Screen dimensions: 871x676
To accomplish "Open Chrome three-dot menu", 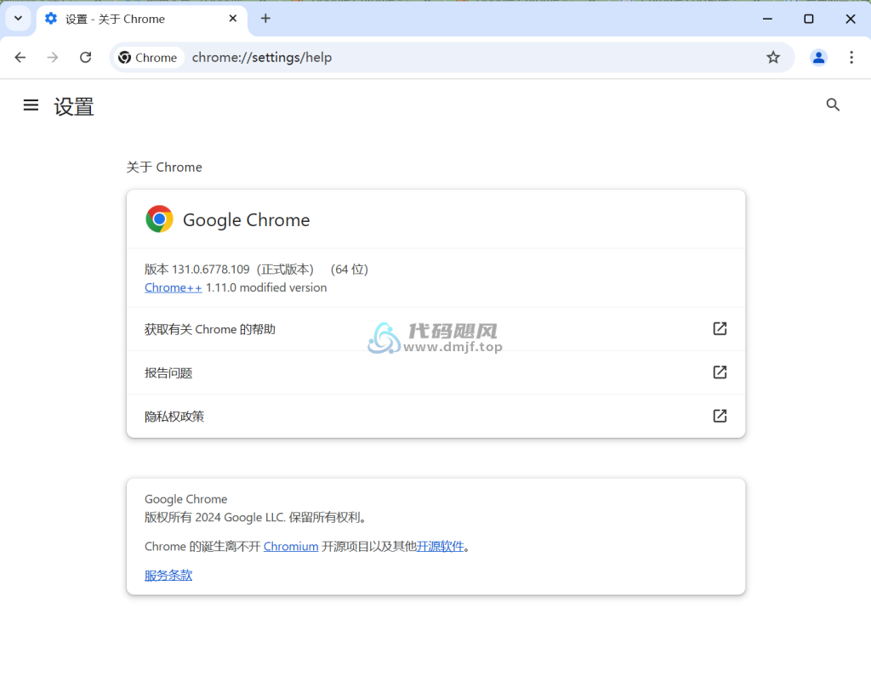I will click(x=851, y=57).
